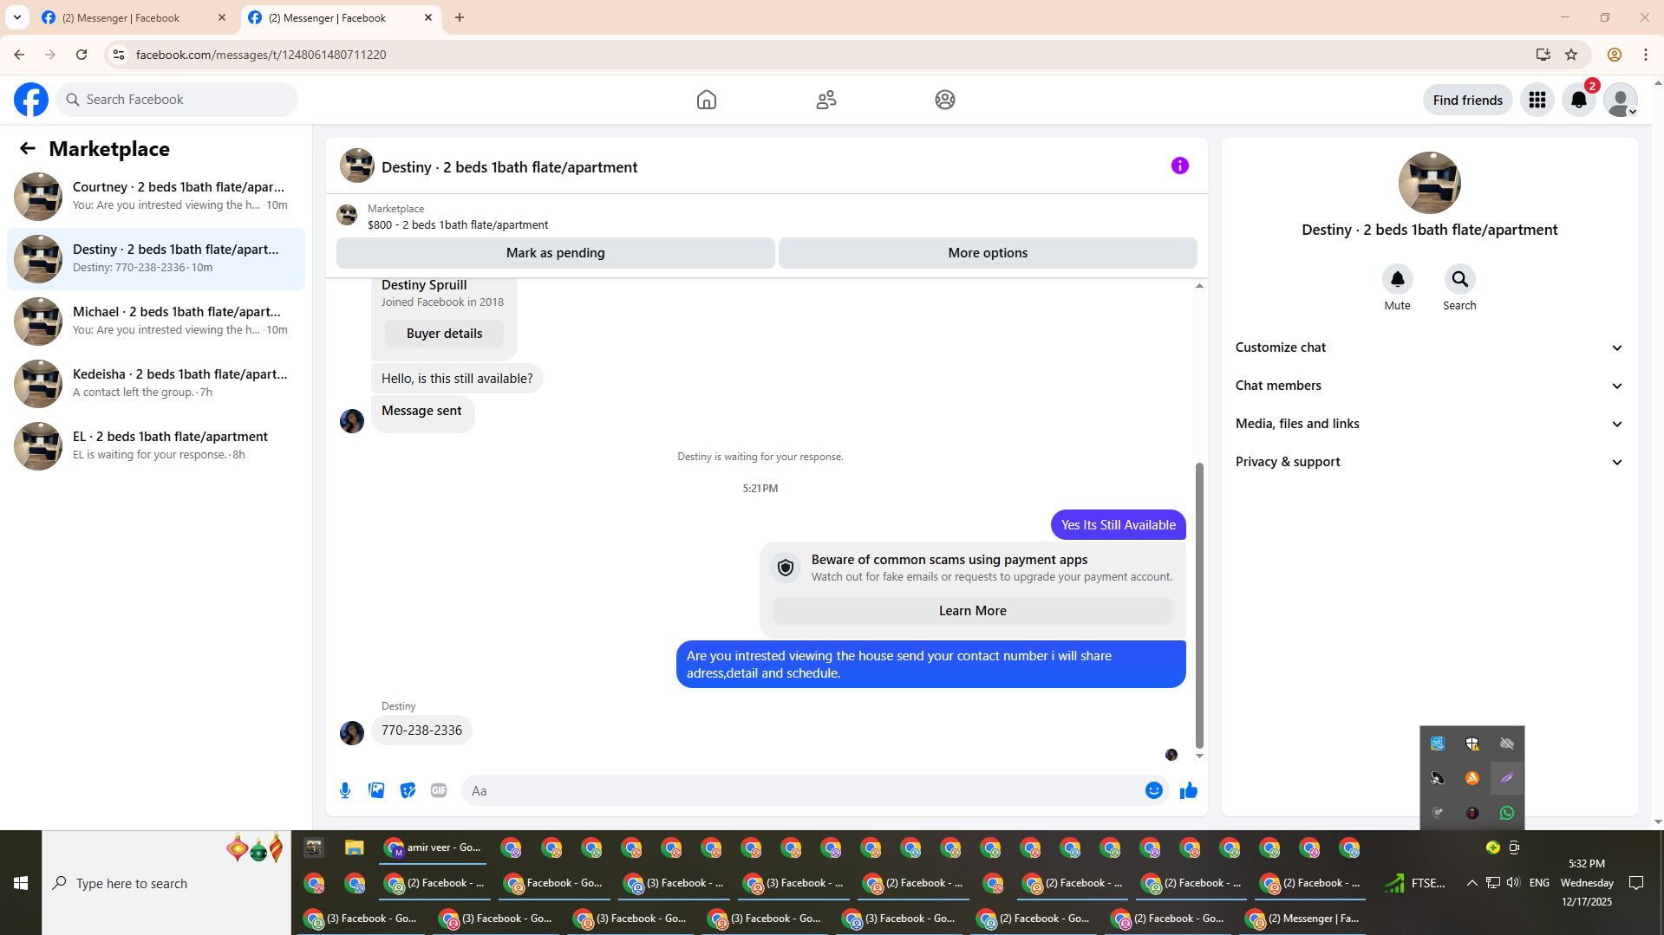Attach a file with the photo icon
Screen dimensions: 1664x935
point(376,790)
